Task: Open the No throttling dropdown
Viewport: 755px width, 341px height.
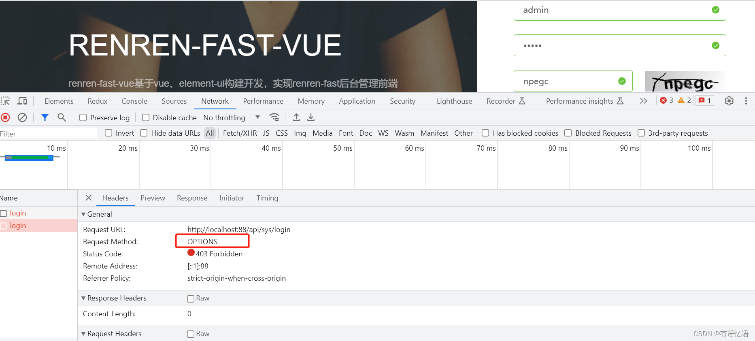Action: 232,117
